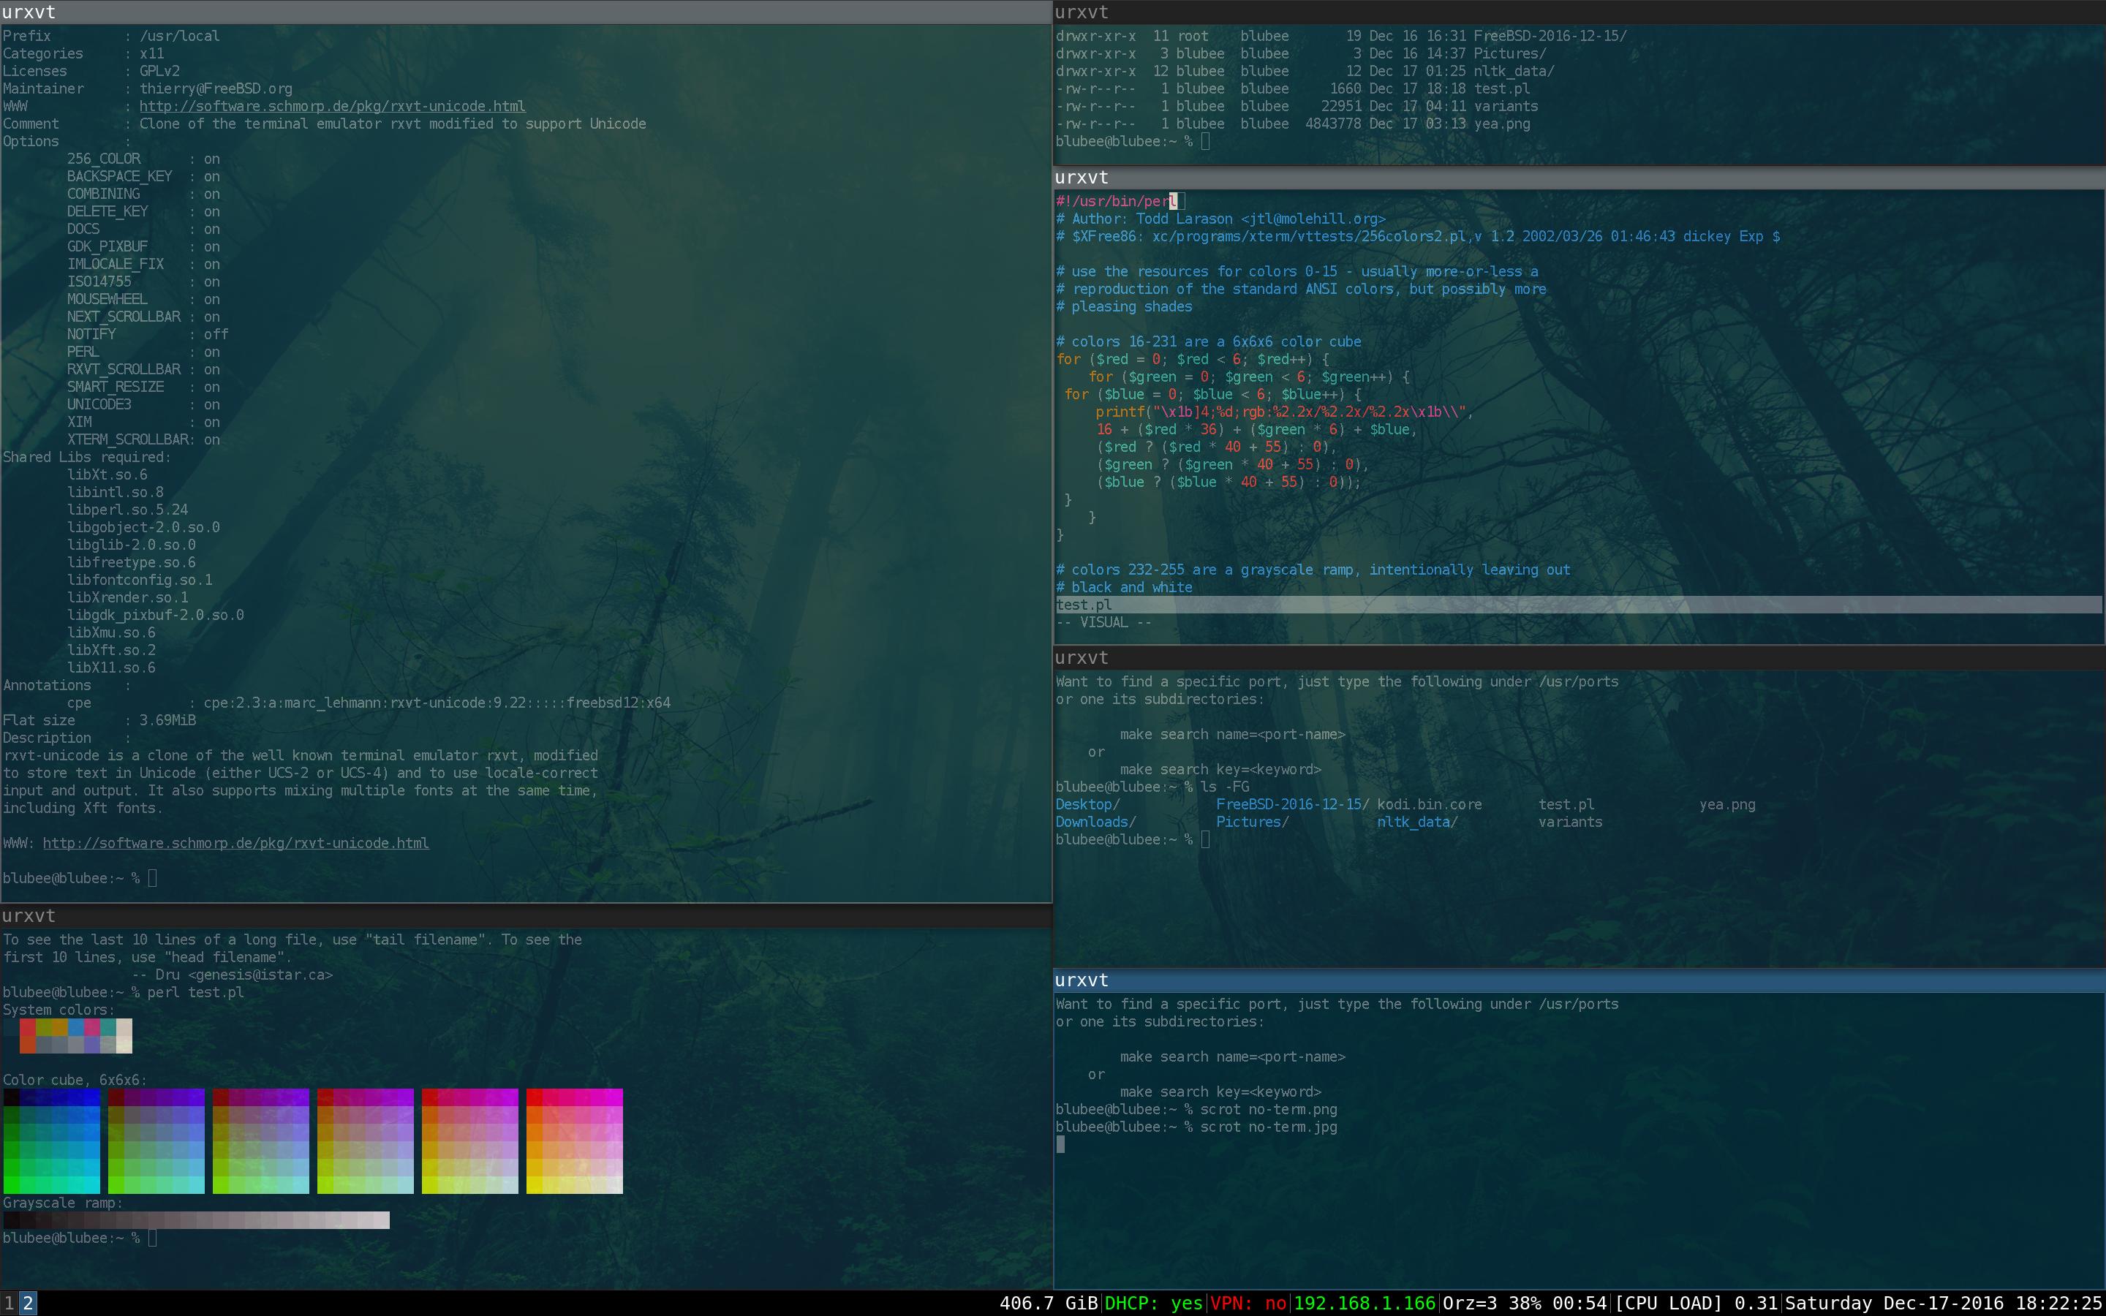Click the 406.7 GiB disk indicator

(x=1048, y=1303)
